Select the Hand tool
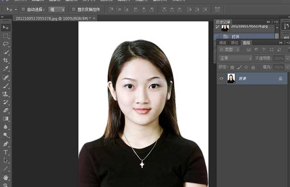The width and height of the screenshot is (290, 187). pyautogui.click(x=6, y=178)
